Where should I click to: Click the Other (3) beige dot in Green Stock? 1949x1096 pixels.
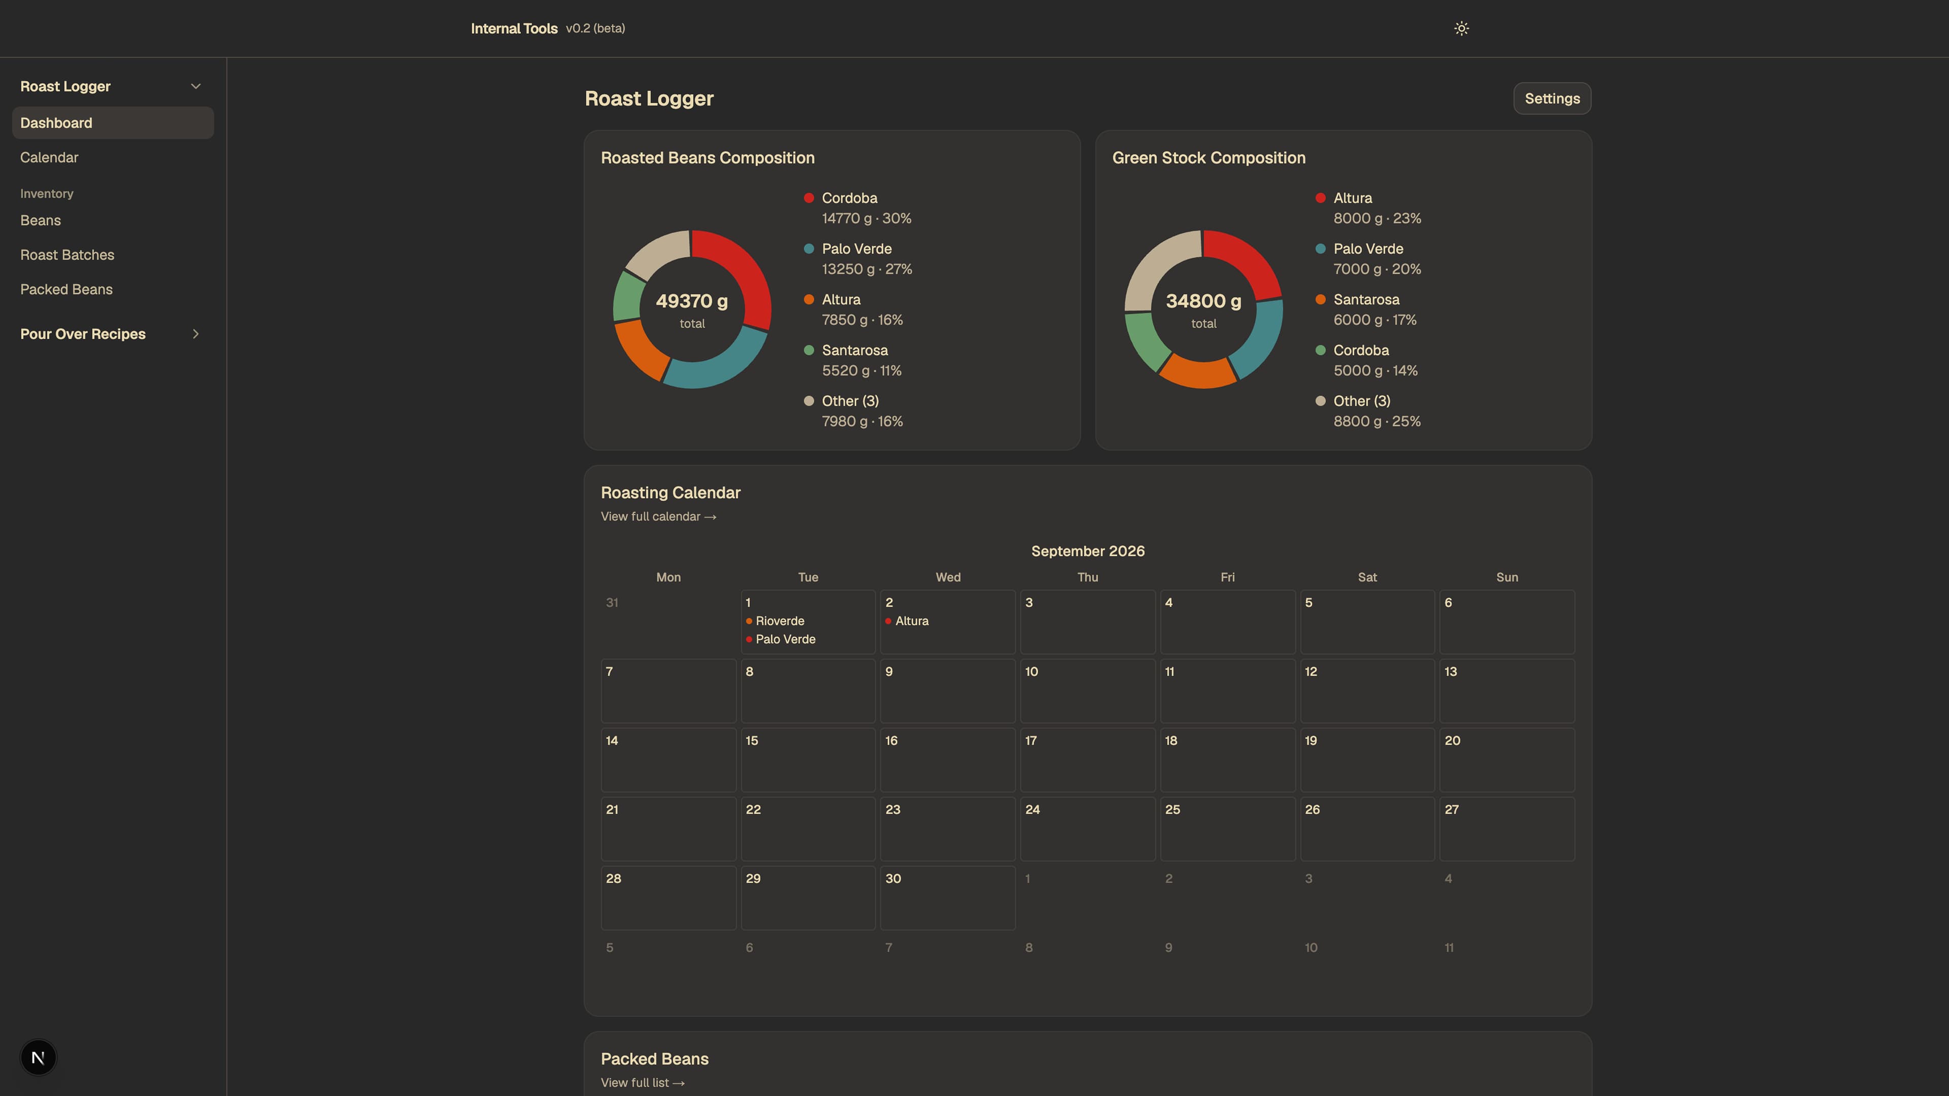tap(1320, 400)
